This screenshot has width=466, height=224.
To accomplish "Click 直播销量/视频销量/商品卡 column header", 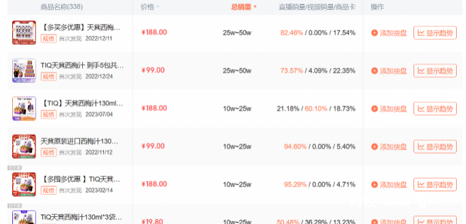I will (317, 7).
